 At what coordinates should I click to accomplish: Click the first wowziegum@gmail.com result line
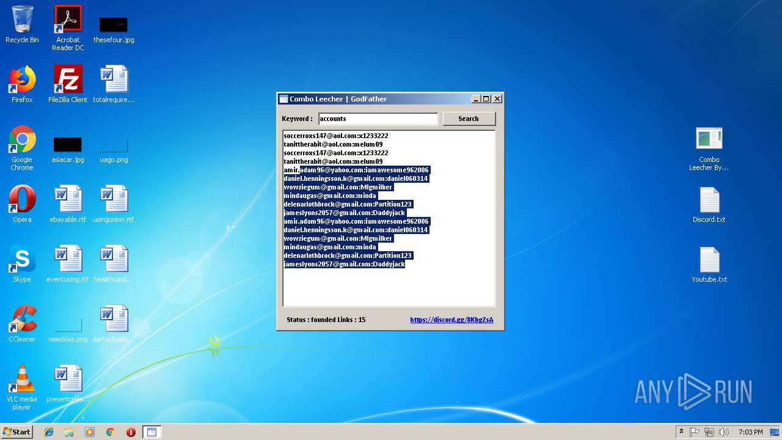[x=338, y=187]
